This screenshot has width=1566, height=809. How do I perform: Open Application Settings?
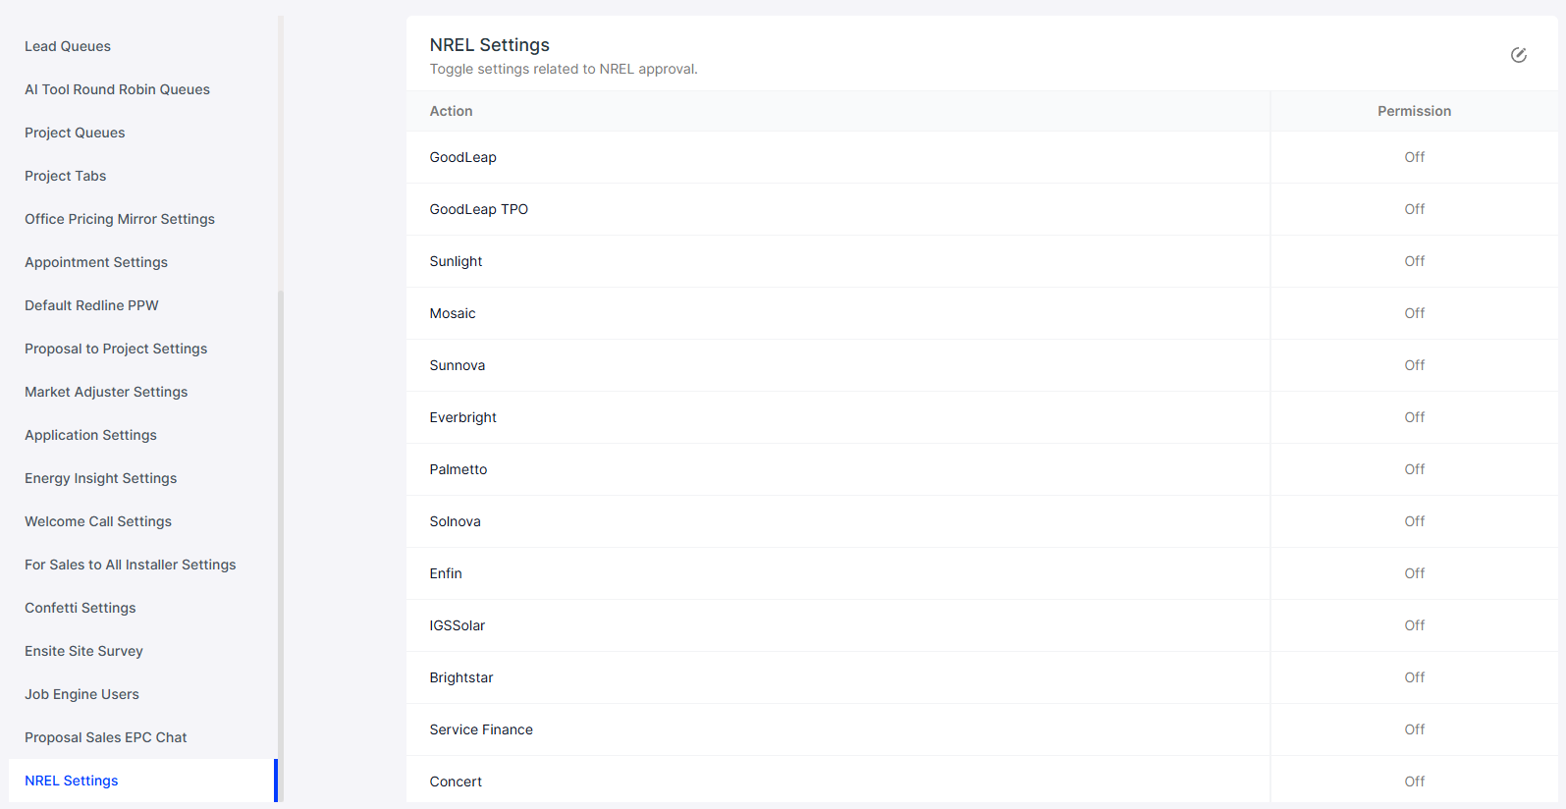90,435
